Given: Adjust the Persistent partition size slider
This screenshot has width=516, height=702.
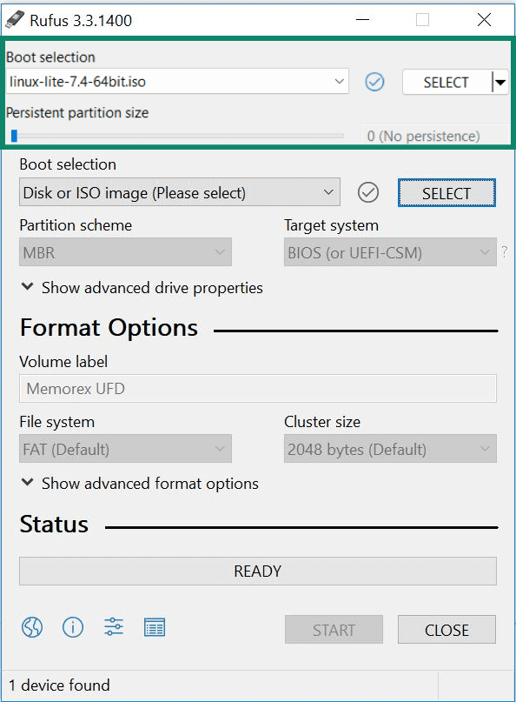Looking at the screenshot, I should point(13,135).
